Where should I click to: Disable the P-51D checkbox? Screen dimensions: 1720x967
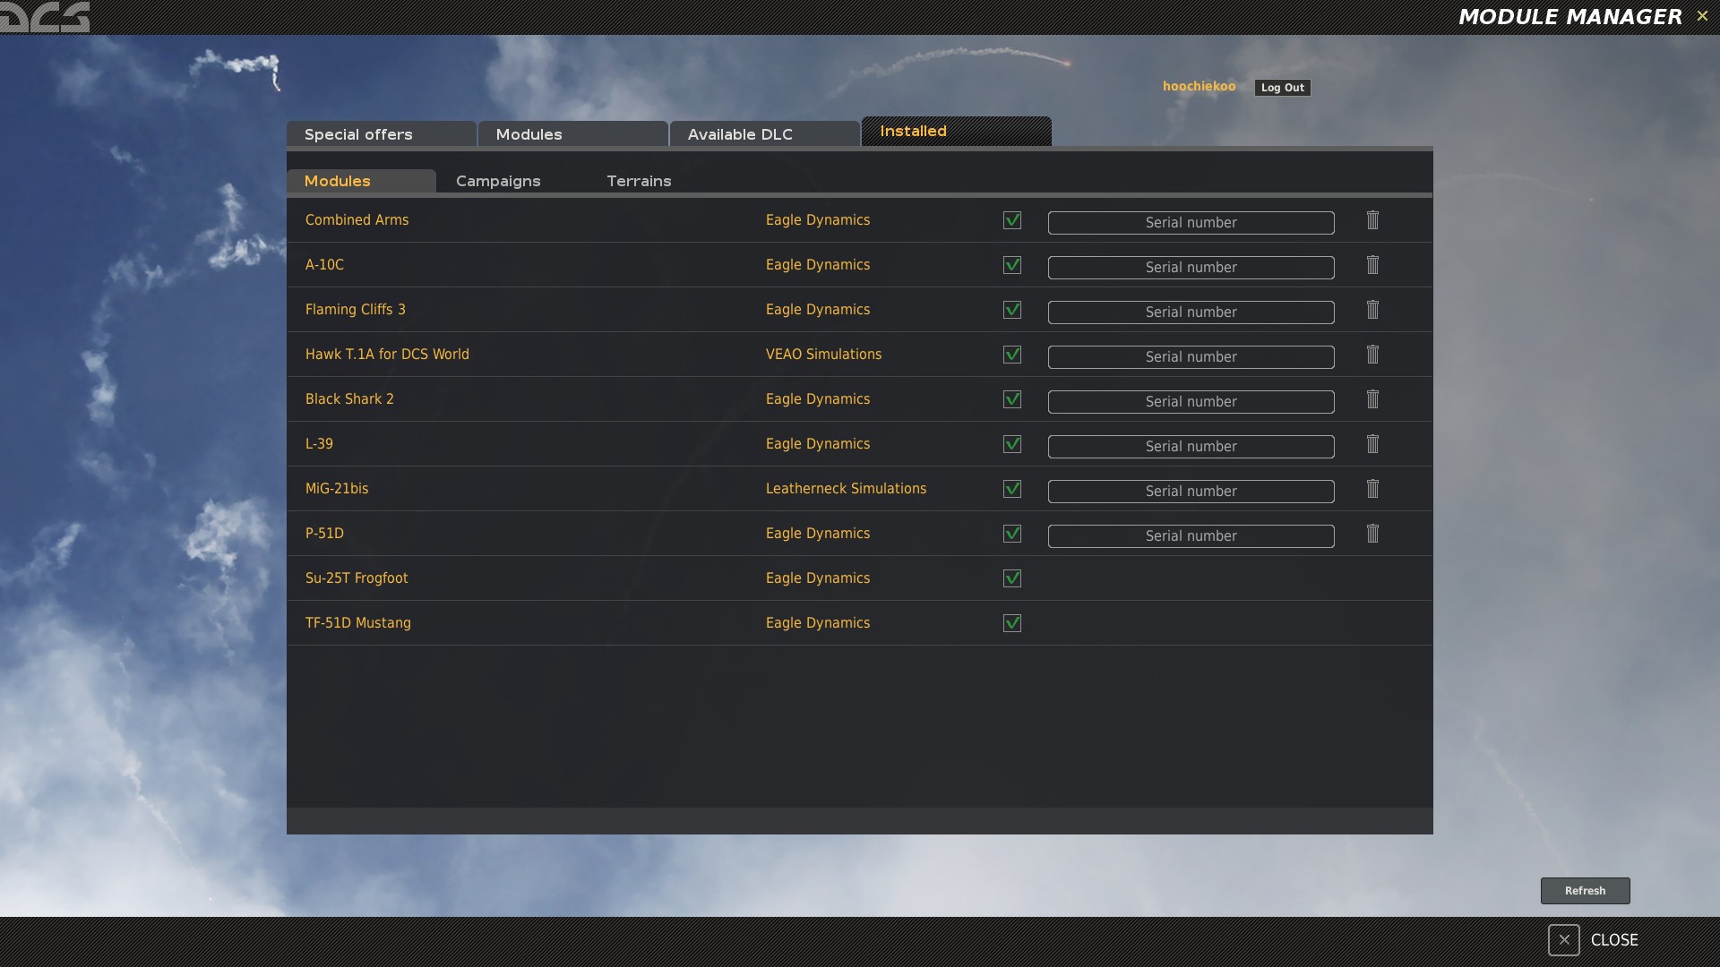click(1012, 534)
